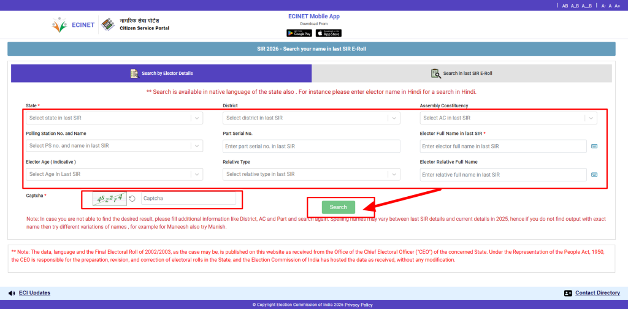
Task: Set normal letter spacing AB
Action: [565, 6]
